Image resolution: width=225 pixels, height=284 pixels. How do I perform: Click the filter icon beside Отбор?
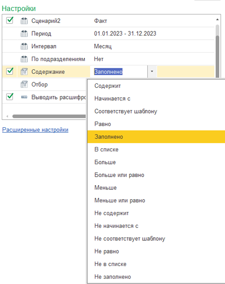pyautogui.click(x=24, y=84)
